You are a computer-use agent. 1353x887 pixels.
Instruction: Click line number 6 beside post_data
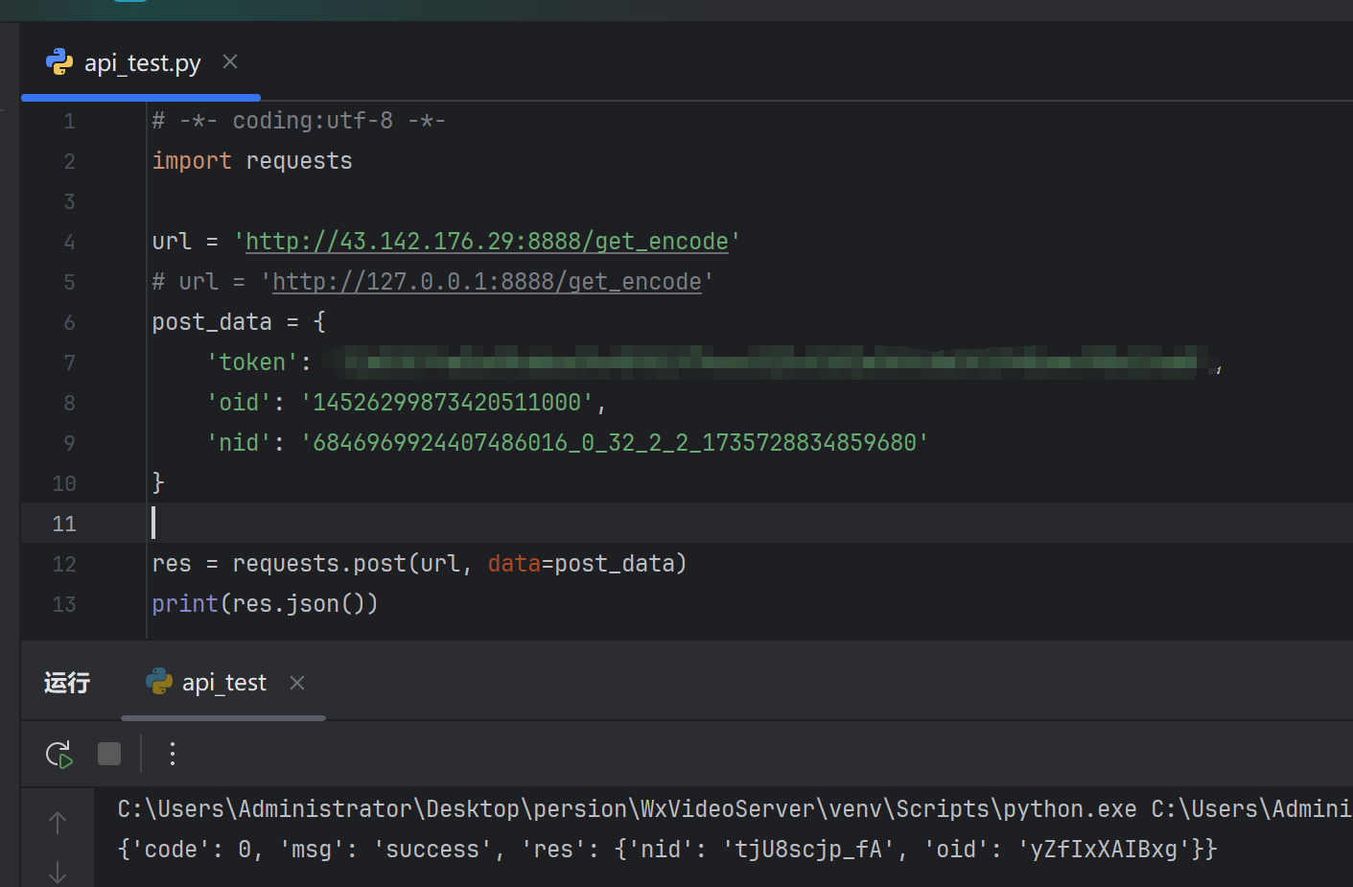pyautogui.click(x=69, y=322)
